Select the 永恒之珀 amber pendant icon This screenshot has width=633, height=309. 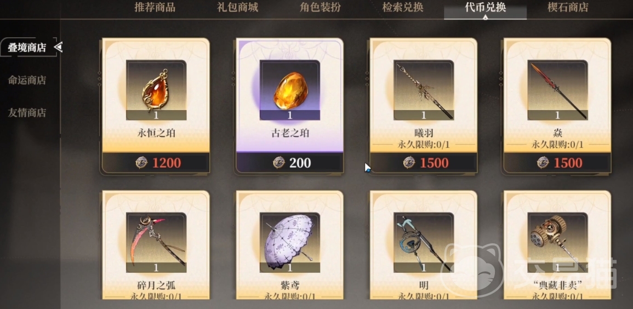[x=156, y=89]
